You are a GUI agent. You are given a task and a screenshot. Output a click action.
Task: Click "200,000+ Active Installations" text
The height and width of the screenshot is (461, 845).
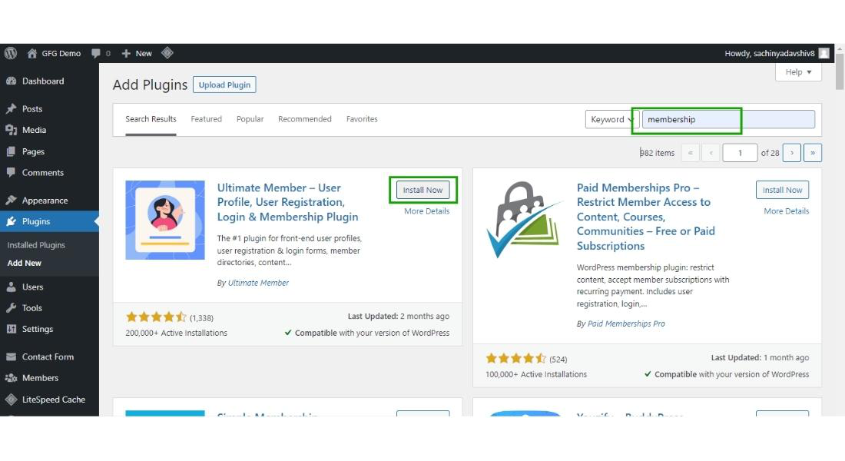176,333
